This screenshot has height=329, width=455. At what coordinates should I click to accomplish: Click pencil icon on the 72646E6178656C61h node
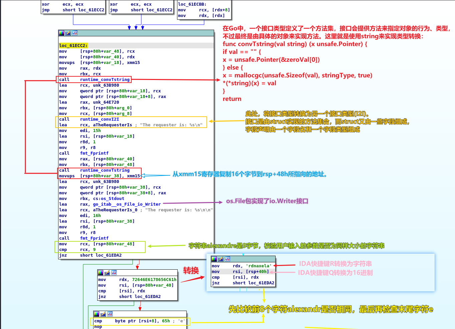(x=107, y=273)
